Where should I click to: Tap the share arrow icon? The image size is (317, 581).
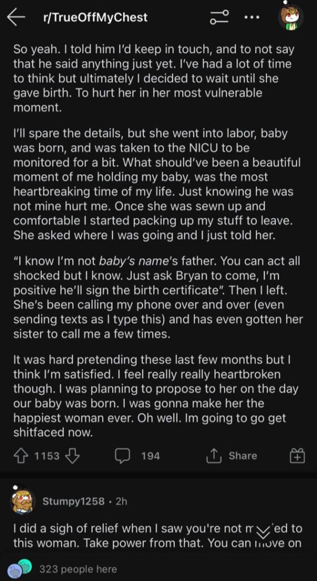(x=213, y=456)
